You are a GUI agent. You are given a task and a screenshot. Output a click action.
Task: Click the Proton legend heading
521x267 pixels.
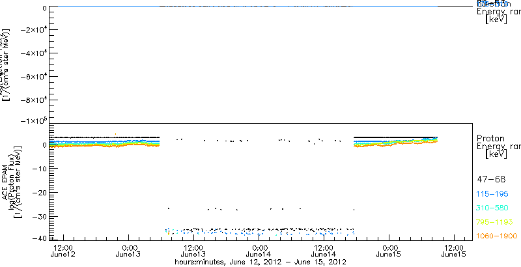click(490, 138)
